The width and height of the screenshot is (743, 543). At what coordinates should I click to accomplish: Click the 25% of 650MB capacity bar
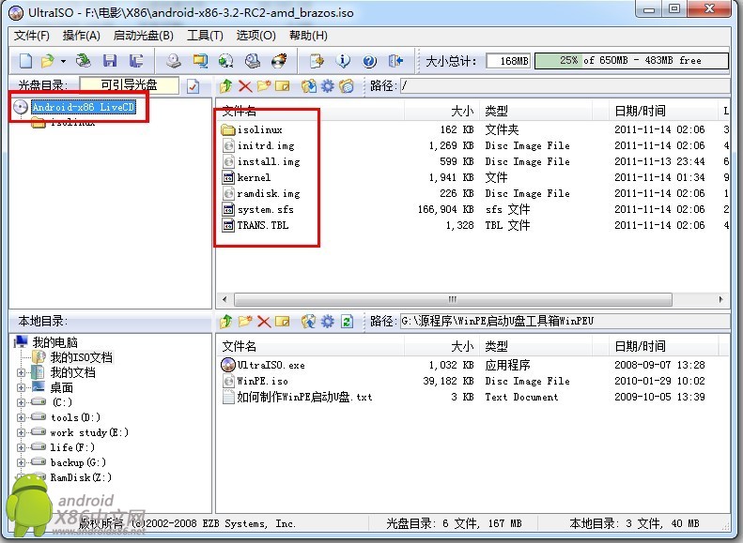coord(631,61)
